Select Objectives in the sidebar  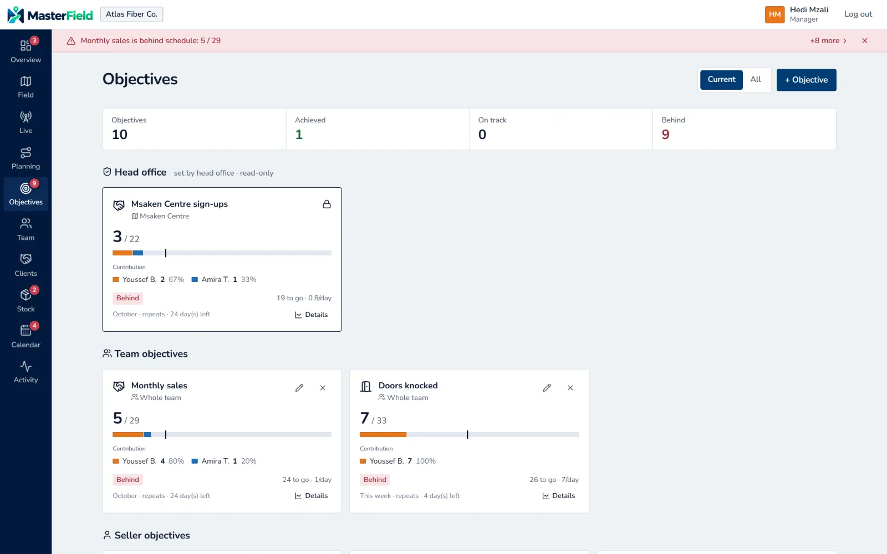tap(26, 194)
